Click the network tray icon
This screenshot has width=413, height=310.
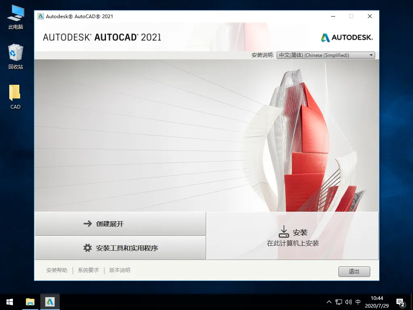pos(339,302)
